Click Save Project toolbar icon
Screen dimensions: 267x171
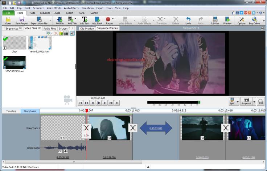click(x=22, y=21)
